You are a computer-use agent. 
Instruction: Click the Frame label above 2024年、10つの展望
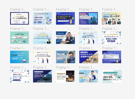[110, 9]
